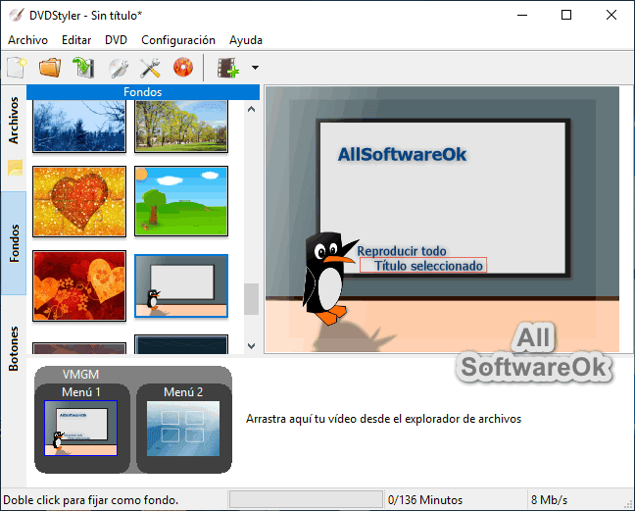Open the Configuración menu
The height and width of the screenshot is (511, 635).
[x=178, y=40]
